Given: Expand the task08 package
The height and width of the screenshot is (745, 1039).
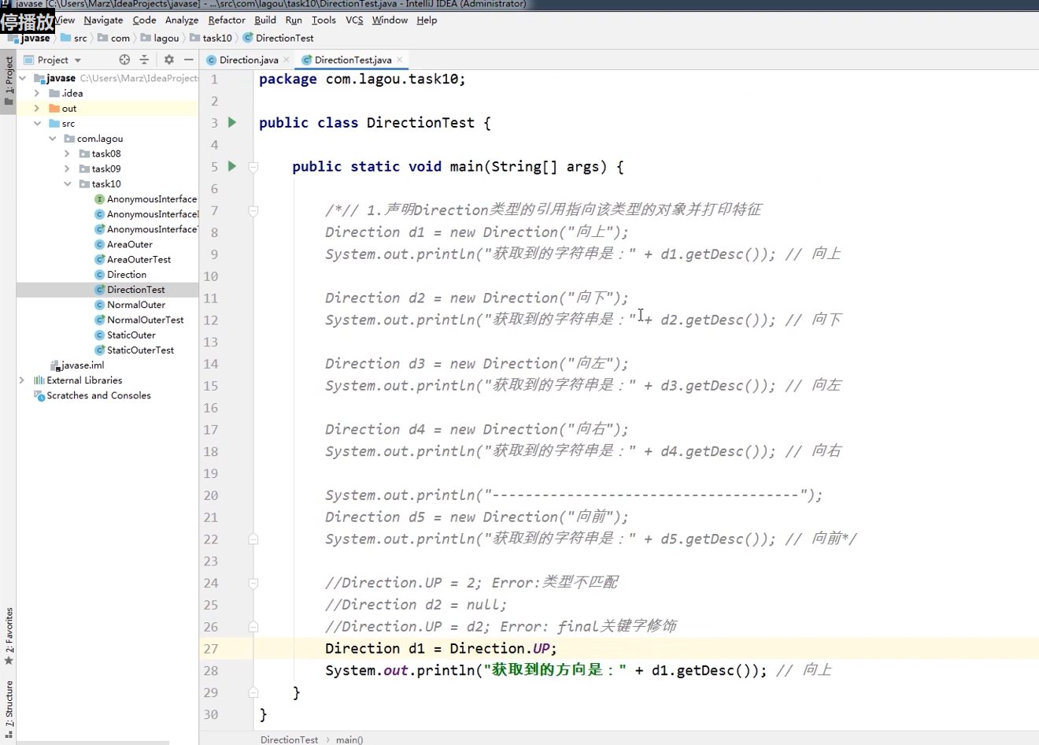Looking at the screenshot, I should pyautogui.click(x=68, y=154).
